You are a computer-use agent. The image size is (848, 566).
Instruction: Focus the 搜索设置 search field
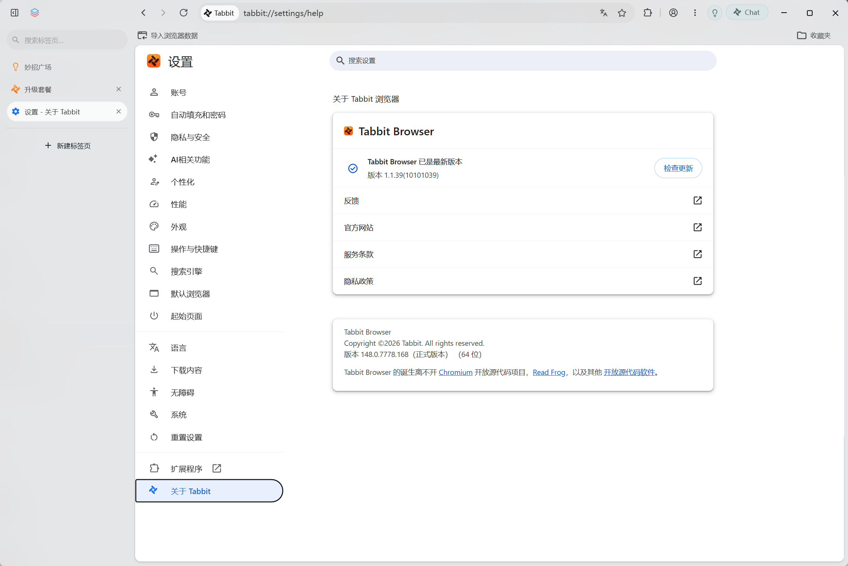pyautogui.click(x=523, y=61)
